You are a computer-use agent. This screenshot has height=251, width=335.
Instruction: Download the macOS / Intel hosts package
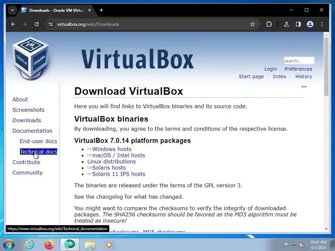point(118,155)
